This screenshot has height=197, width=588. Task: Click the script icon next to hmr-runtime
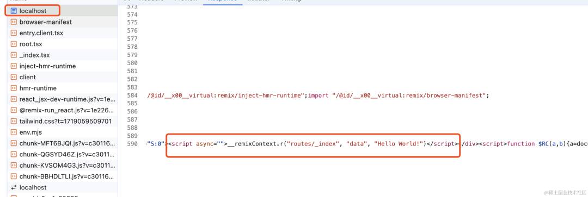[14, 88]
